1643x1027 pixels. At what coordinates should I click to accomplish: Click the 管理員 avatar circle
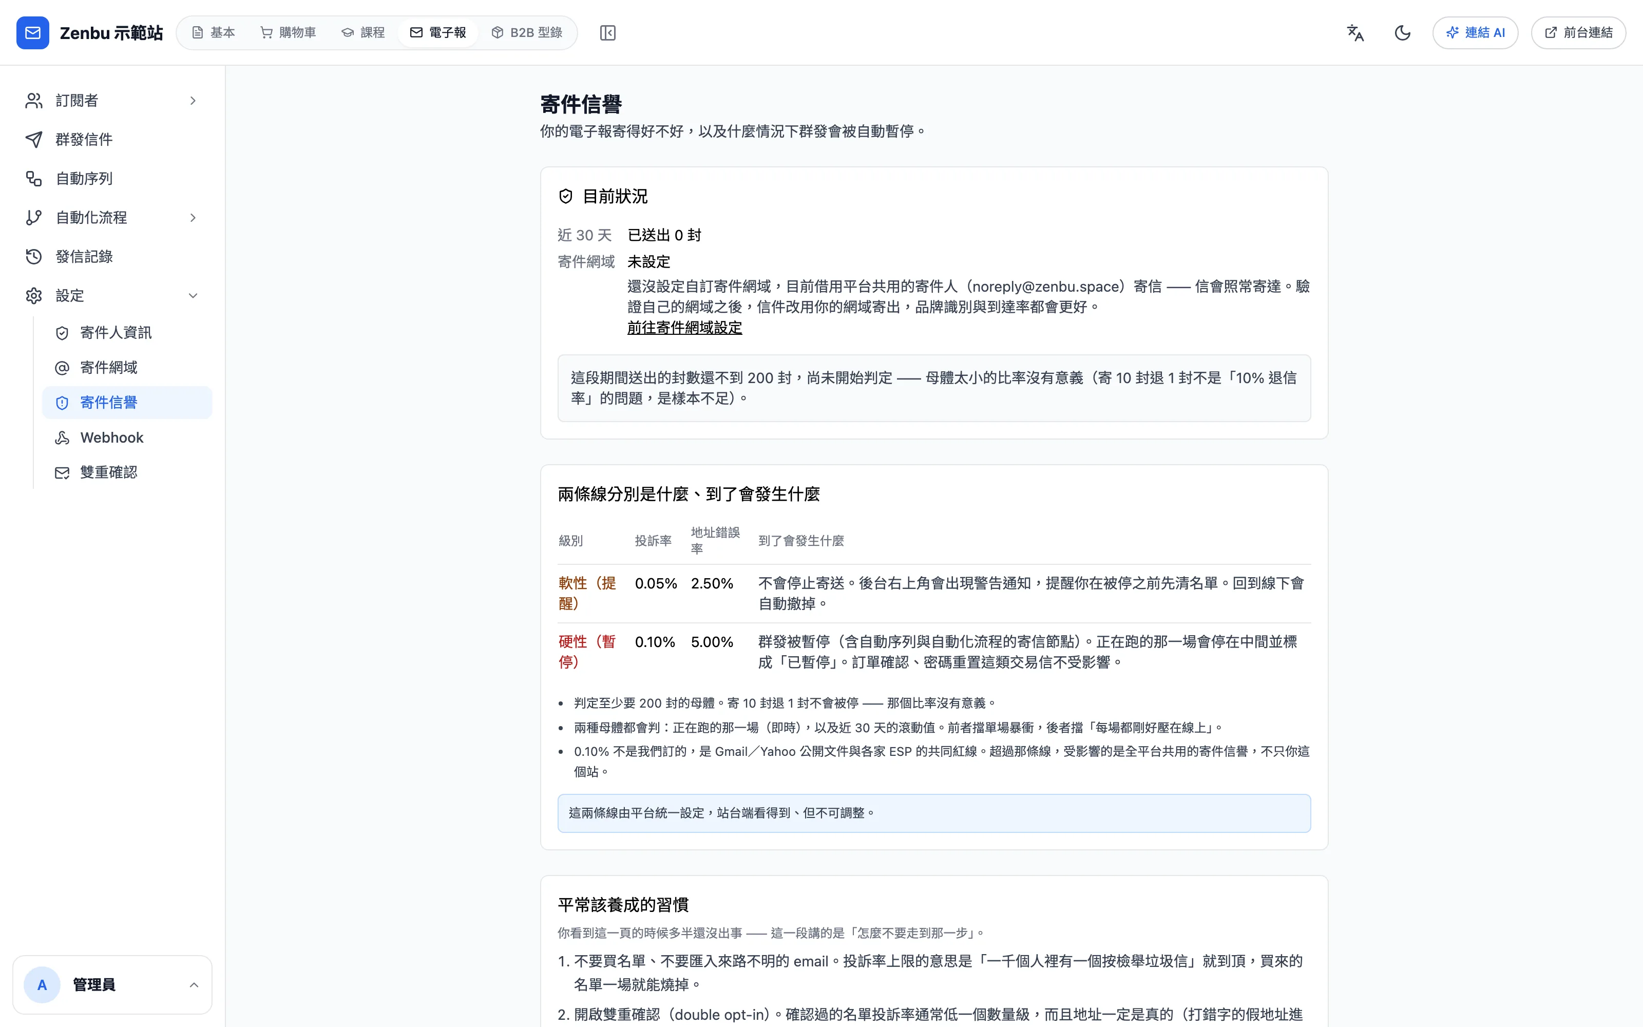tap(42, 985)
